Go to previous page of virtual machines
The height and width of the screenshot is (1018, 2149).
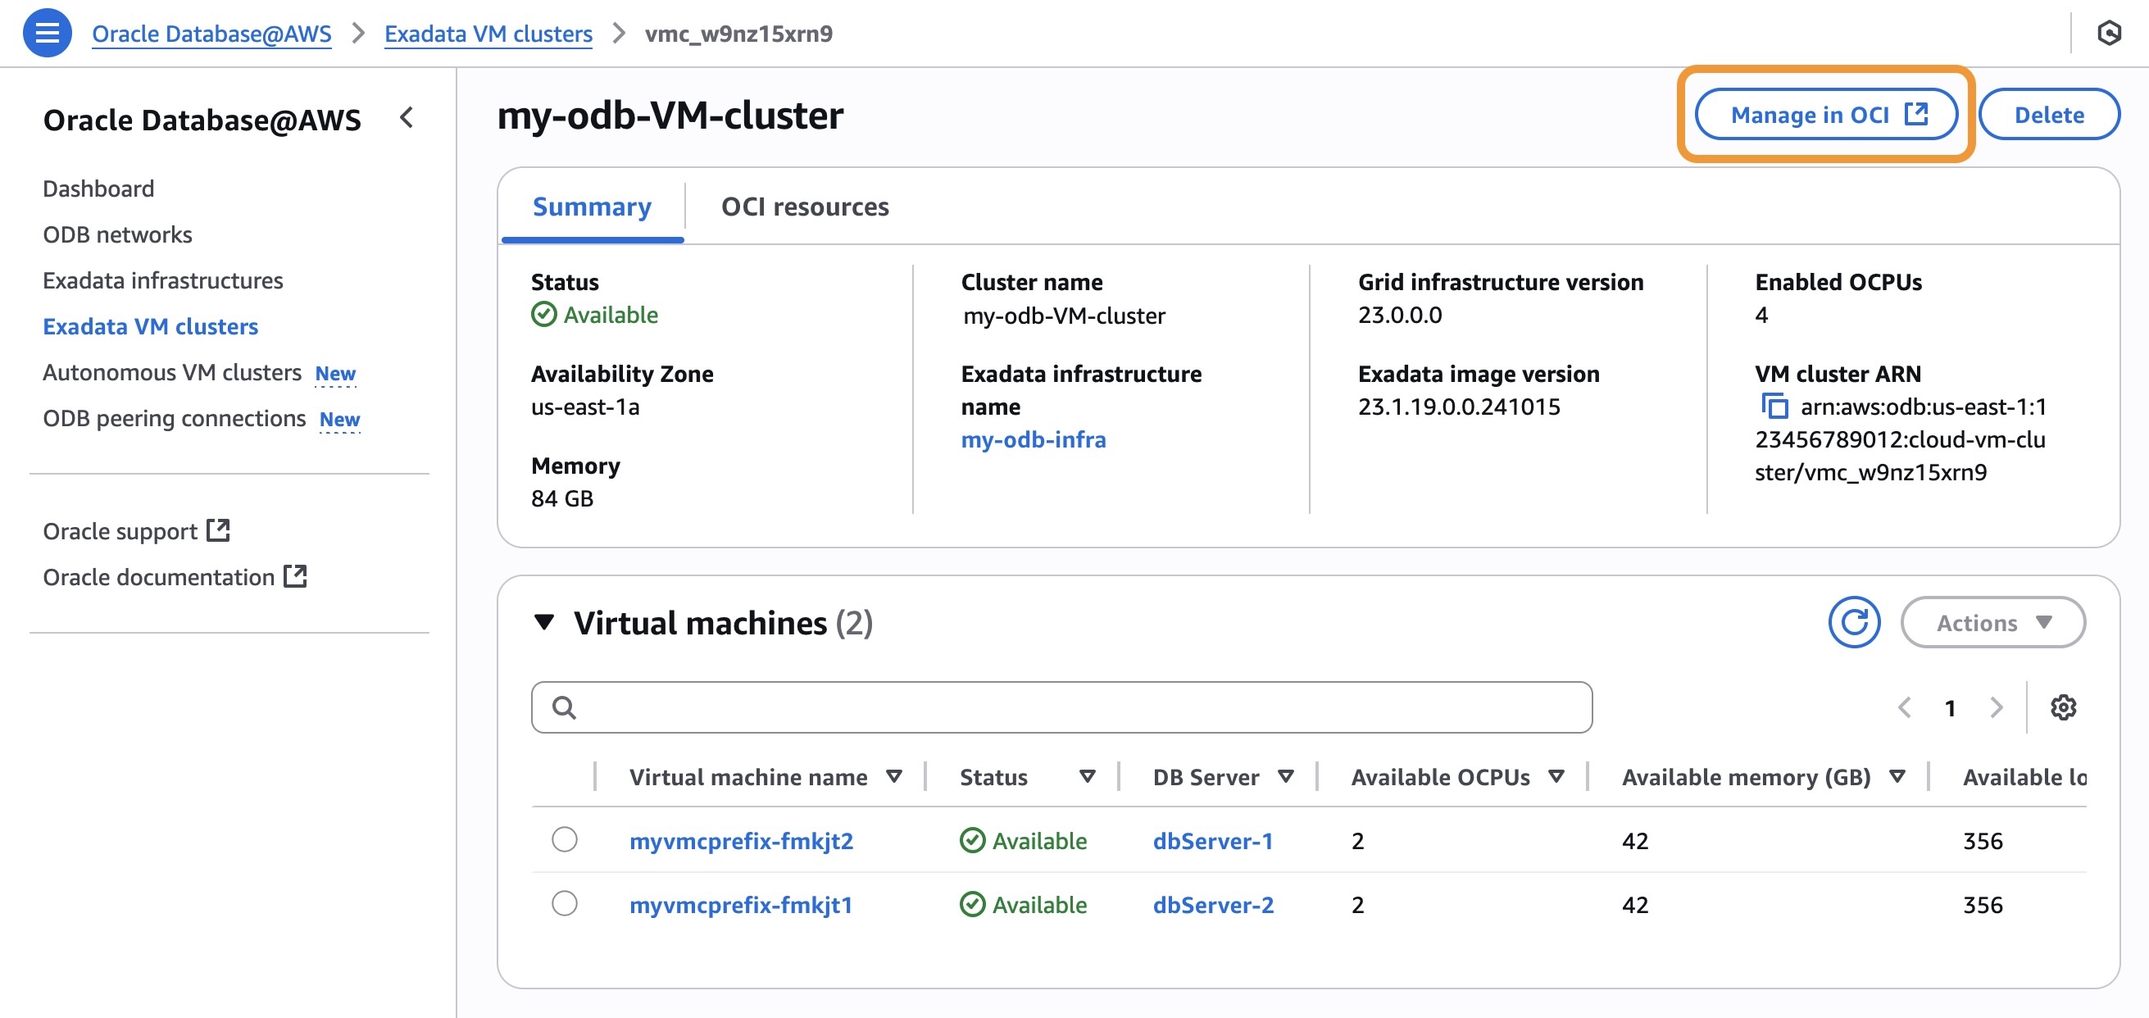(1905, 707)
